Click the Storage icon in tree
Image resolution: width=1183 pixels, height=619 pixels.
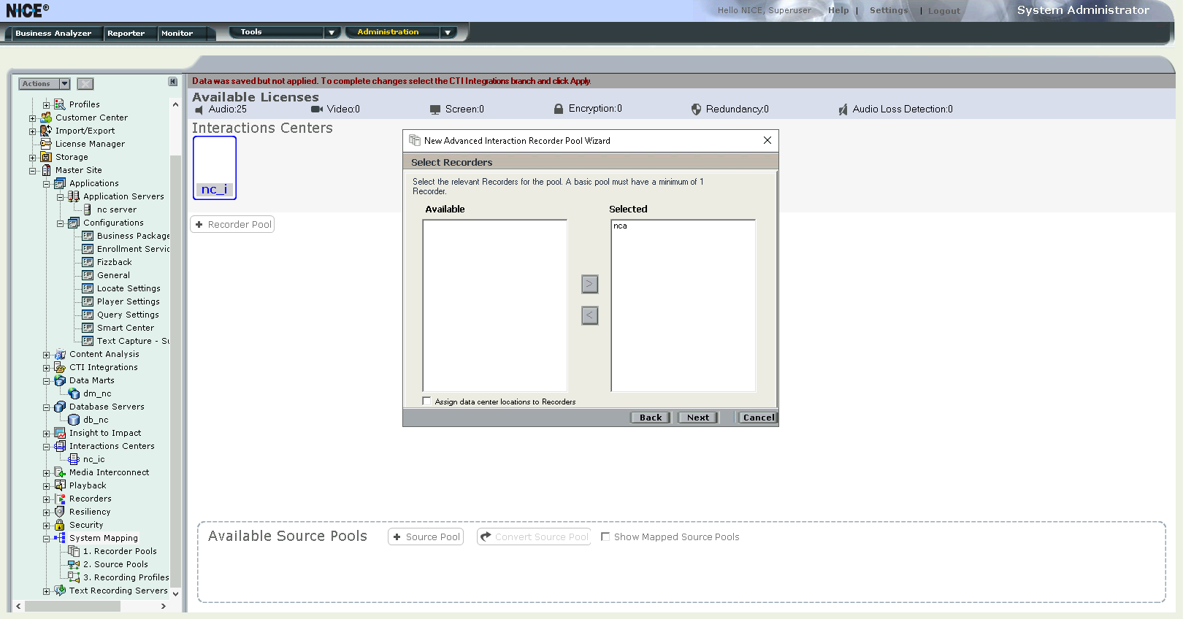coord(46,157)
